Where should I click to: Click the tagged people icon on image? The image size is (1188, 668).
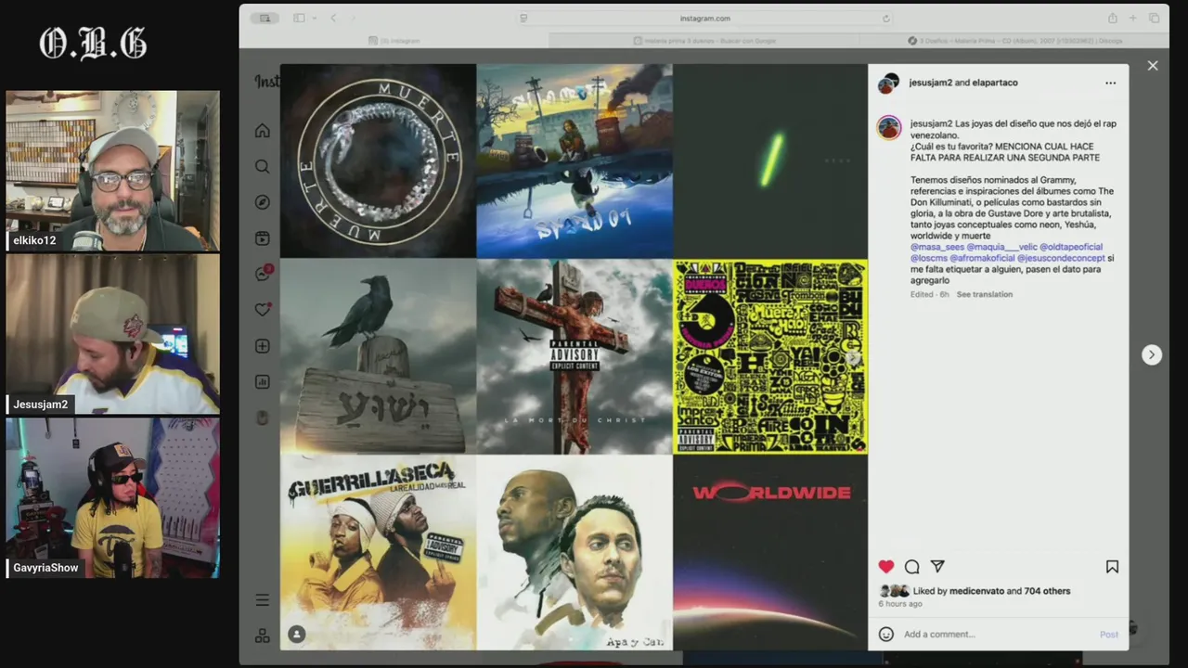coord(297,635)
